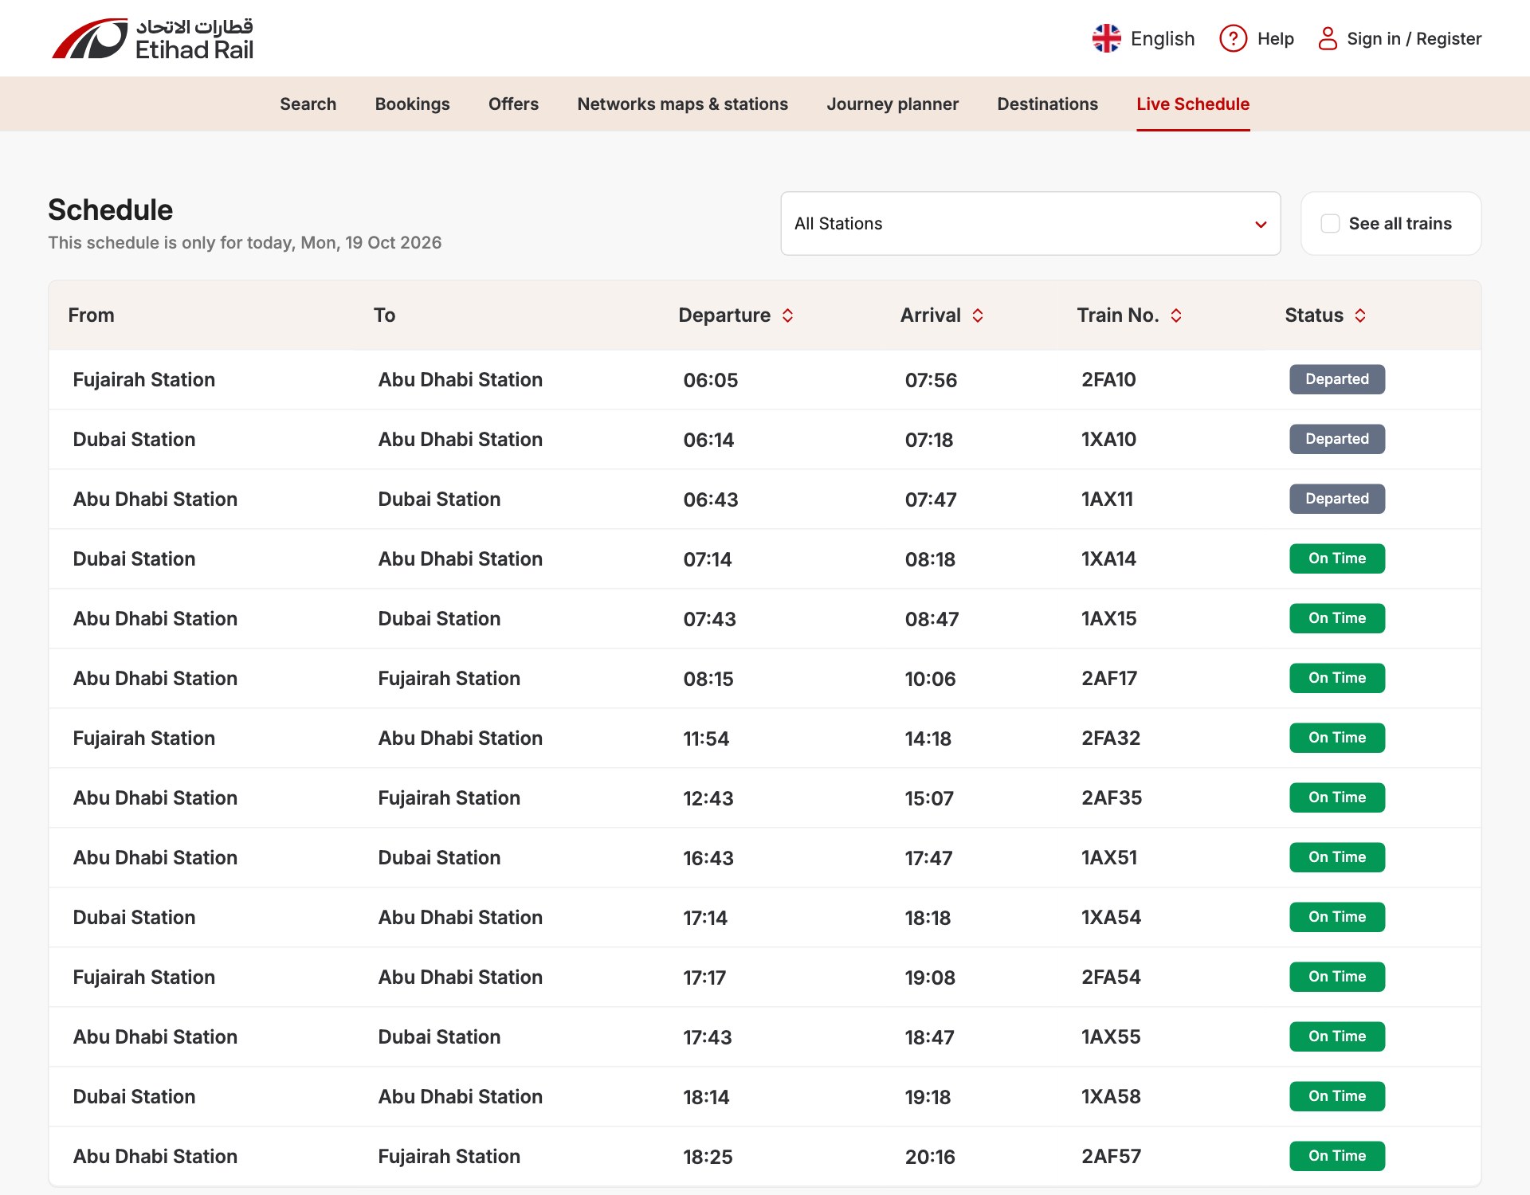Click the From column header

click(91, 315)
